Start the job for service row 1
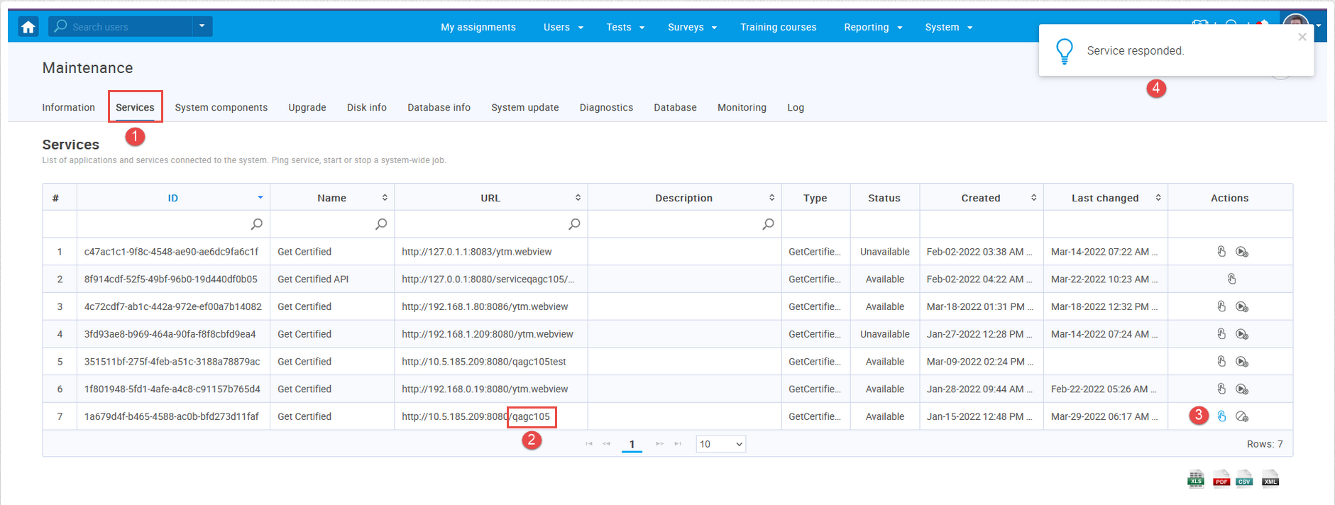Viewport: 1335px width, 505px height. [1241, 252]
